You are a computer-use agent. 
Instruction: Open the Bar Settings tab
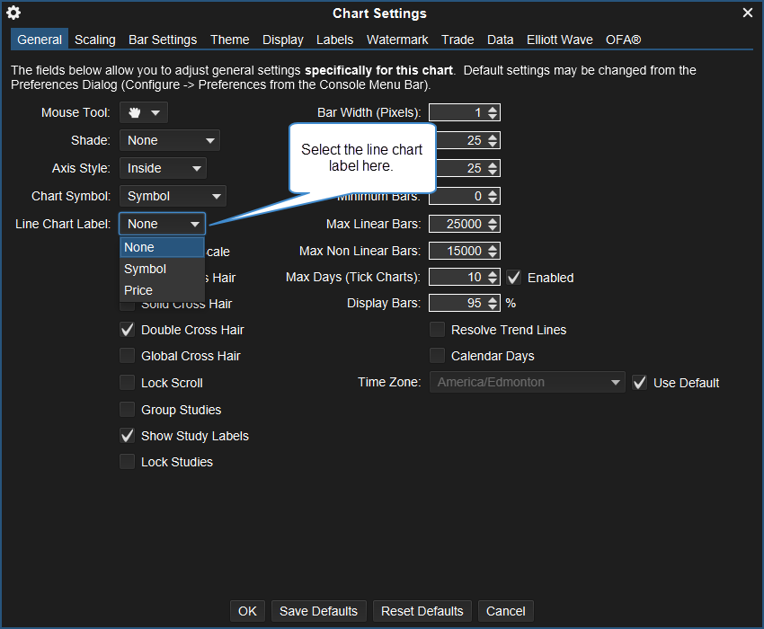coord(163,40)
